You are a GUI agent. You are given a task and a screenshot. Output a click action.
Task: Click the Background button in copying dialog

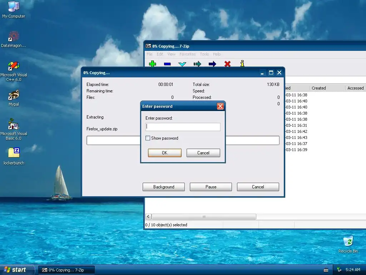pyautogui.click(x=164, y=187)
